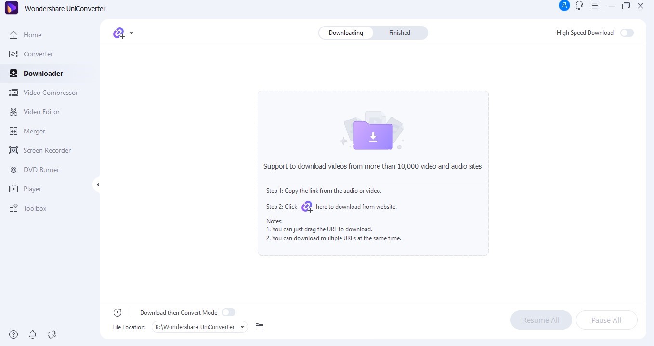Click the Wondershare UniConverter logo icon

coord(12,8)
